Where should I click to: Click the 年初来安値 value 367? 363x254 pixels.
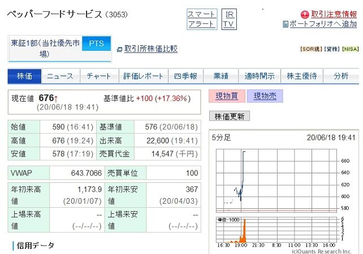pos(192,189)
